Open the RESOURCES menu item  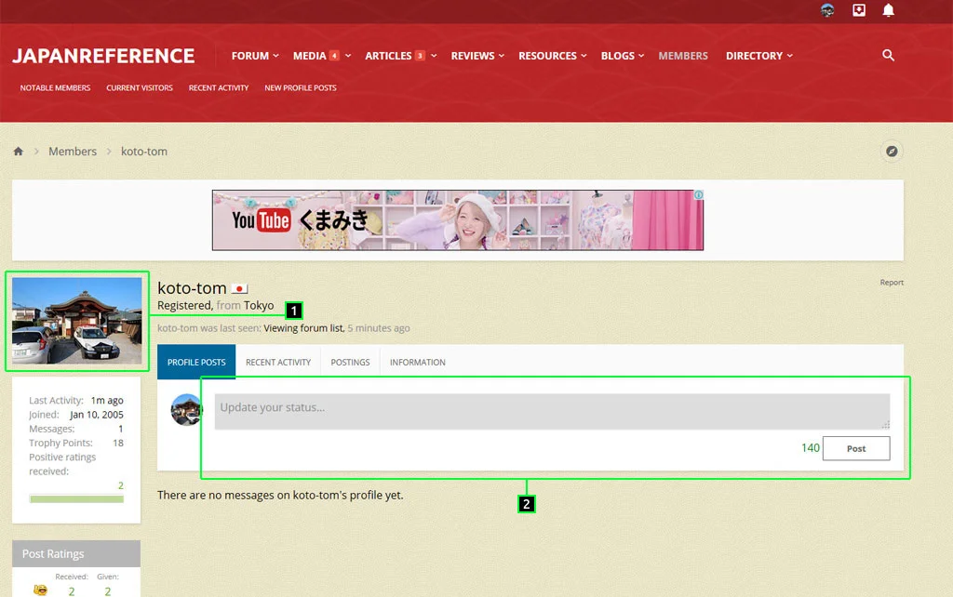547,56
